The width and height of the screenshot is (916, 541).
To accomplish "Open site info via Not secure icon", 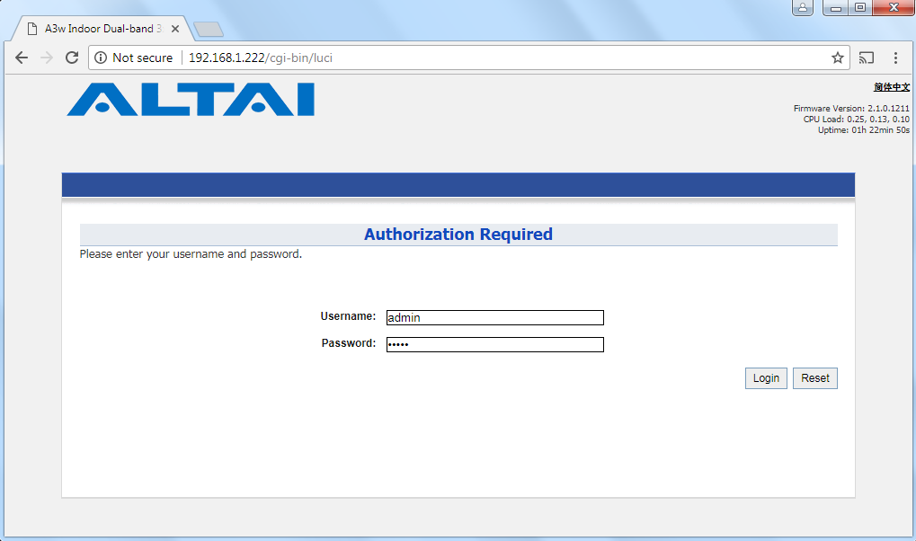I will (101, 58).
